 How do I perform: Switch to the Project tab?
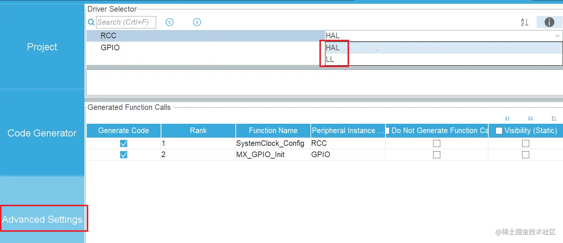tap(42, 46)
